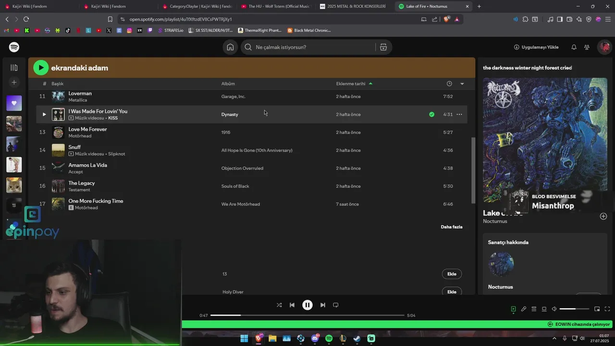
Task: Open the Souls of Black album link
Action: click(235, 186)
